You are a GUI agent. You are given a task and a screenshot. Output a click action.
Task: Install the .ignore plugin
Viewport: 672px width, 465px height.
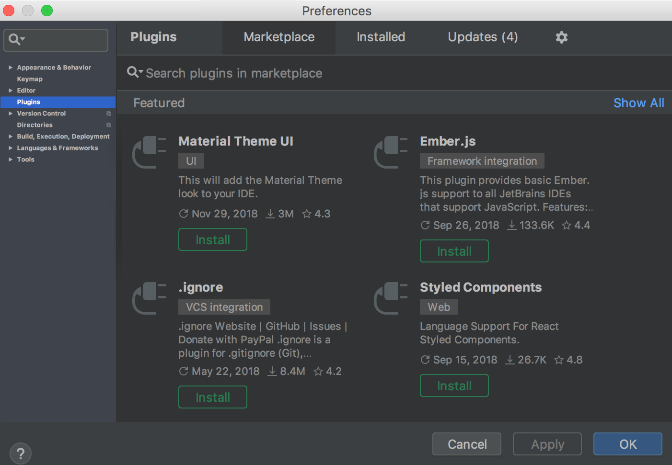click(213, 397)
